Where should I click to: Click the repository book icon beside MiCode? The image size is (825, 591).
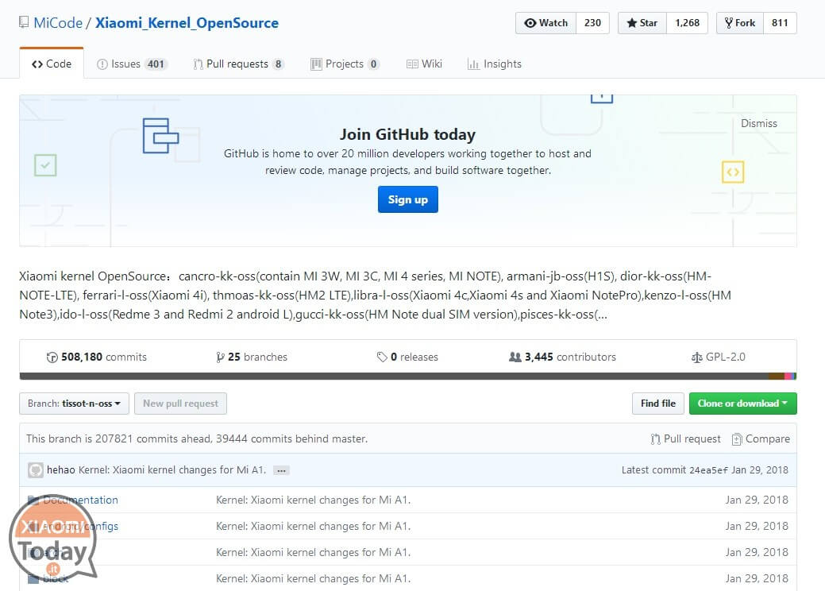[x=24, y=22]
